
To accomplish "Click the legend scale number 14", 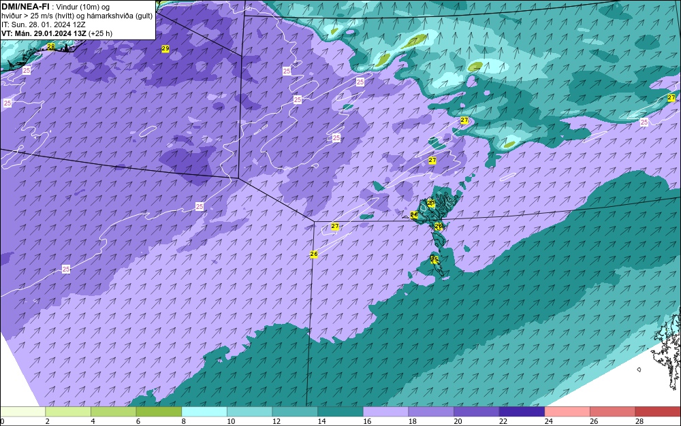I will pyautogui.click(x=322, y=421).
